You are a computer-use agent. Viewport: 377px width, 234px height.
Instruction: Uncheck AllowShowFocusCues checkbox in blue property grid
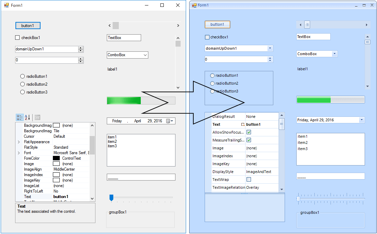coord(249,132)
